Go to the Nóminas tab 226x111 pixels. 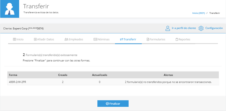[101, 39]
